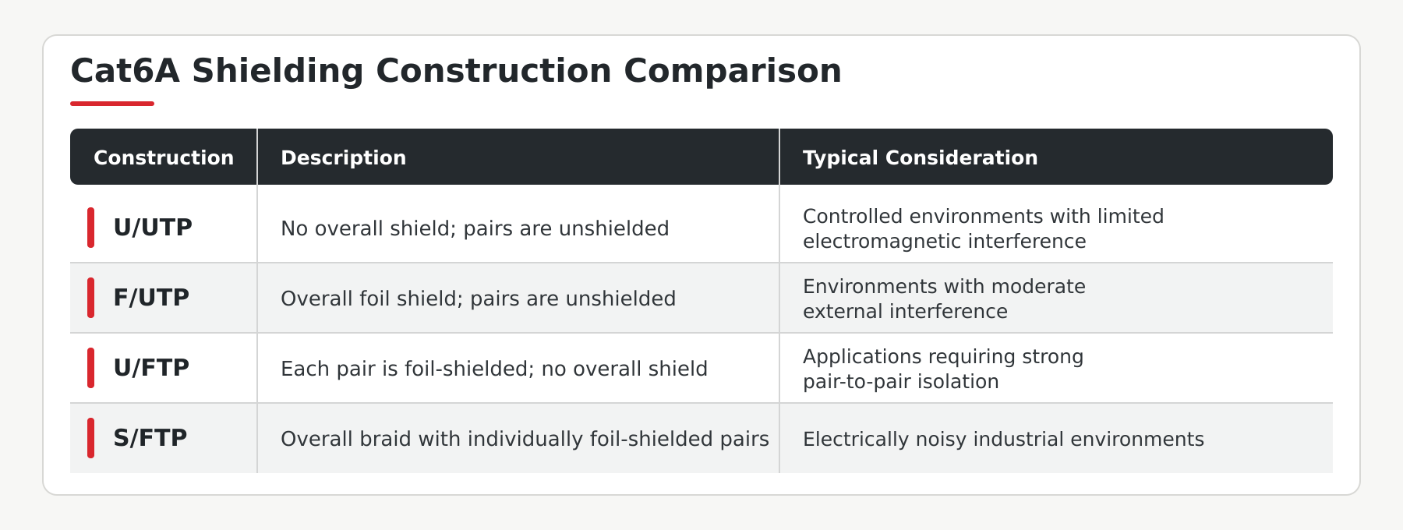Click the red marker bar beside S/FTP

click(x=91, y=438)
